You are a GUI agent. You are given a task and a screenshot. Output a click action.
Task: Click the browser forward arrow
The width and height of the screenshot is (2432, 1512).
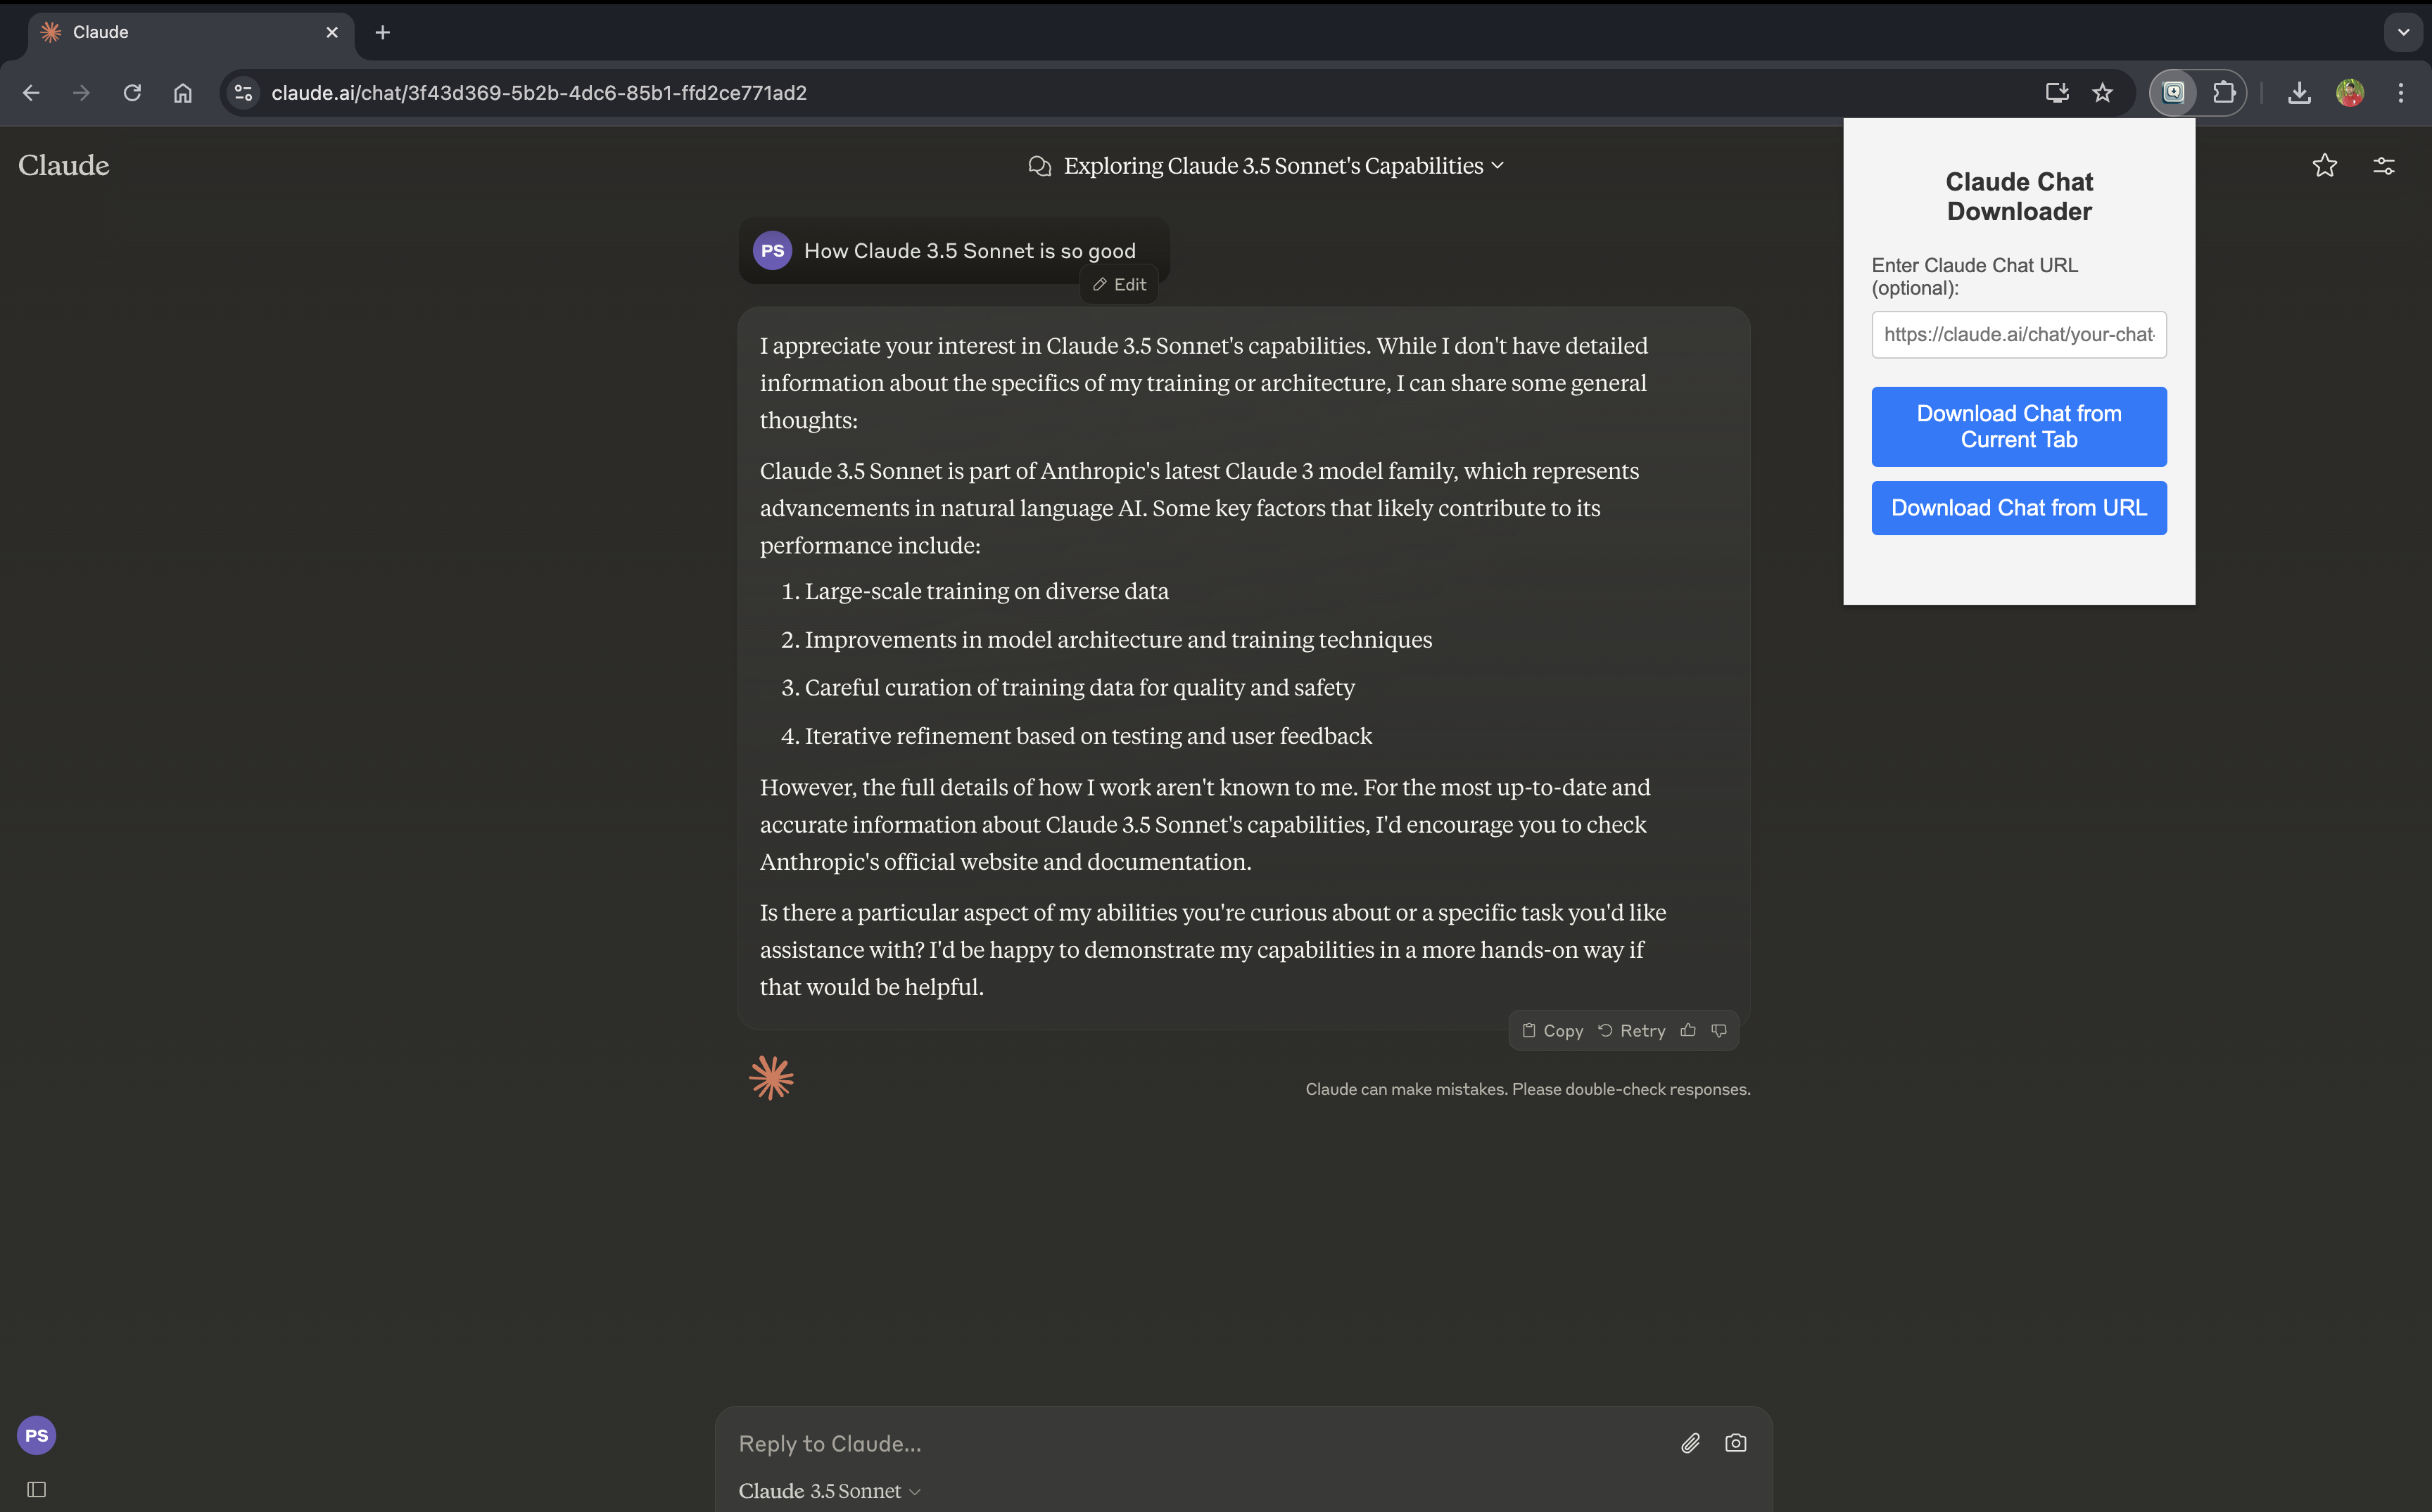pyautogui.click(x=82, y=93)
